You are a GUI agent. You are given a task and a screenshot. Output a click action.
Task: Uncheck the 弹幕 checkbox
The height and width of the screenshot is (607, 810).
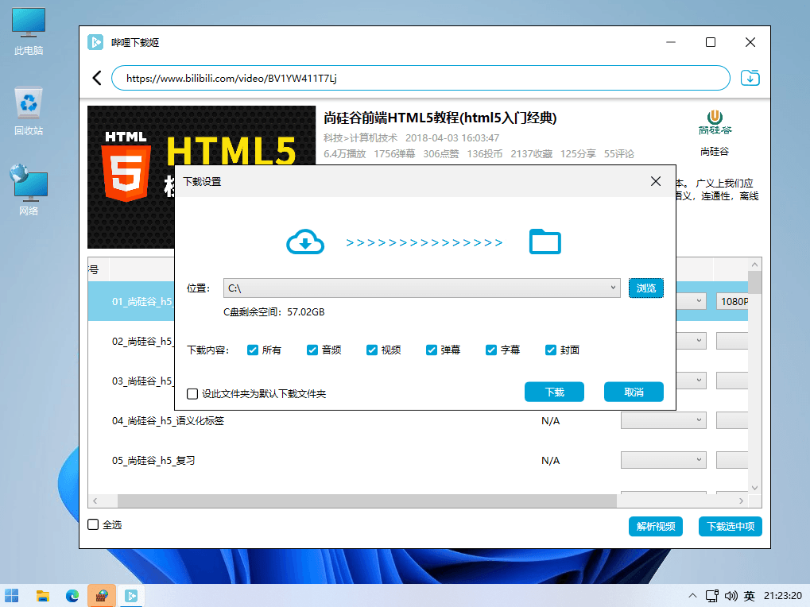[432, 350]
